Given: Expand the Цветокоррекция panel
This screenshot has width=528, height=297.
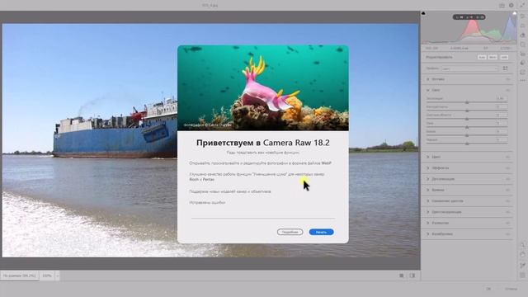Looking at the screenshot, I should coord(428,212).
